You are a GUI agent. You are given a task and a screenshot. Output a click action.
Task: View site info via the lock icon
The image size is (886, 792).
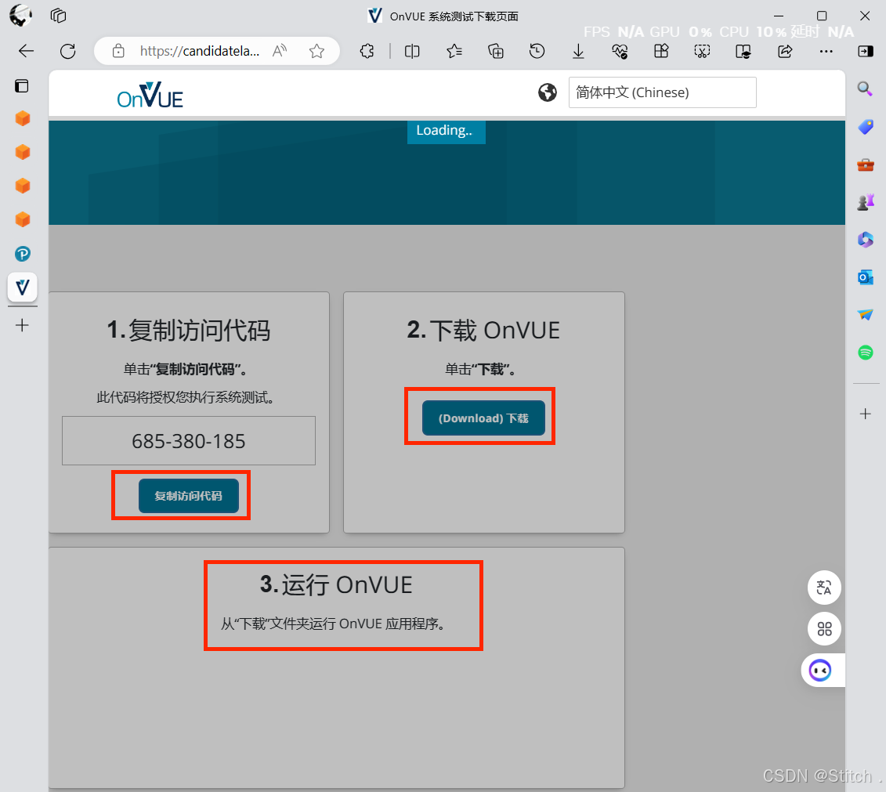click(x=118, y=52)
